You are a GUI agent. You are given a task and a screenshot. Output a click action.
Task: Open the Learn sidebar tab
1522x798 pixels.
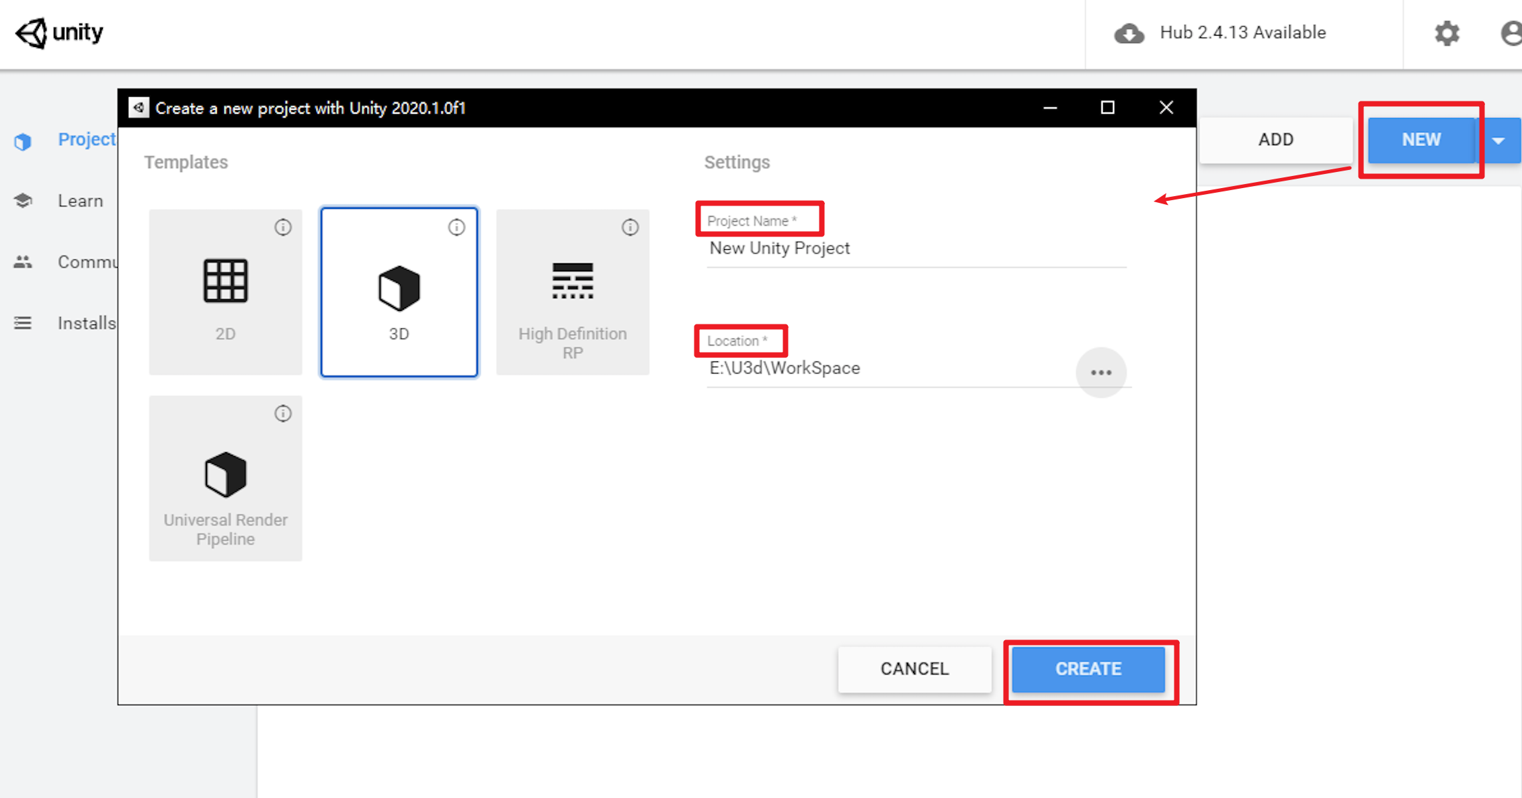pyautogui.click(x=80, y=201)
